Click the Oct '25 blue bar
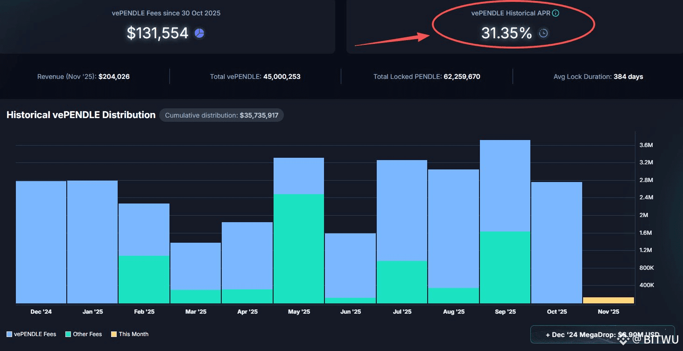Screen dimensions: 683x351 point(556,243)
